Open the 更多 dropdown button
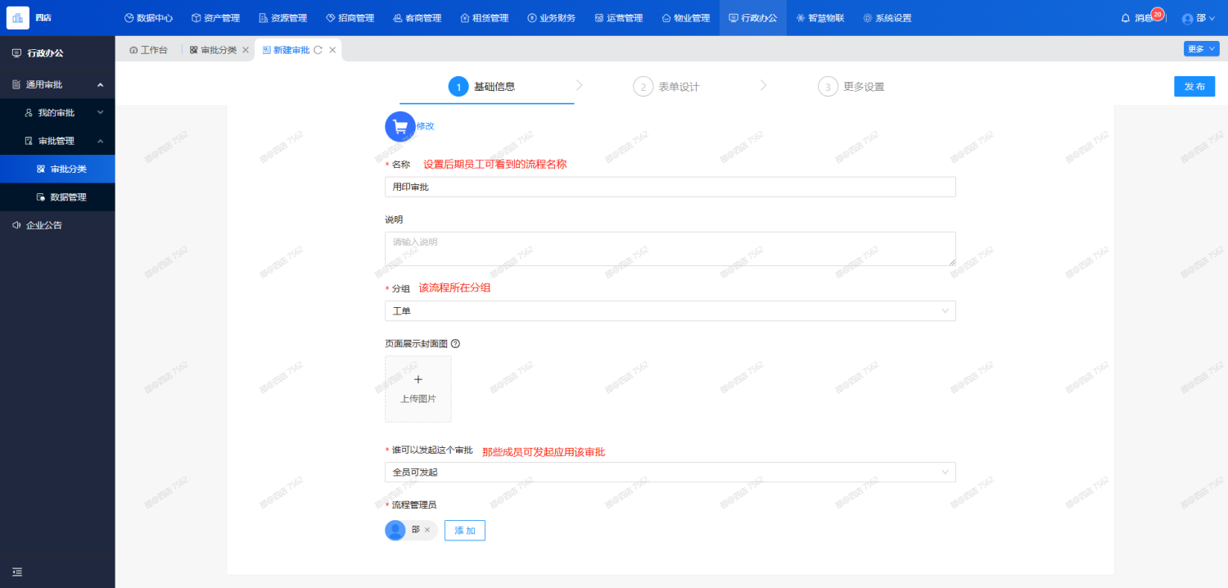 coord(1201,48)
